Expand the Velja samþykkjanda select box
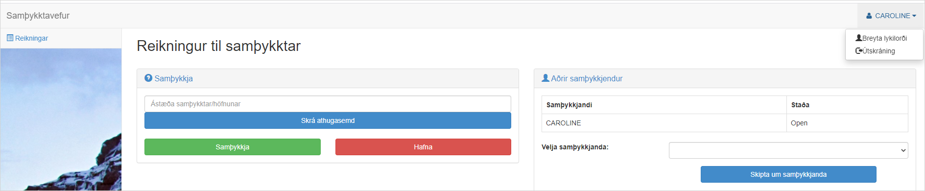The image size is (925, 191). pyautogui.click(x=788, y=150)
